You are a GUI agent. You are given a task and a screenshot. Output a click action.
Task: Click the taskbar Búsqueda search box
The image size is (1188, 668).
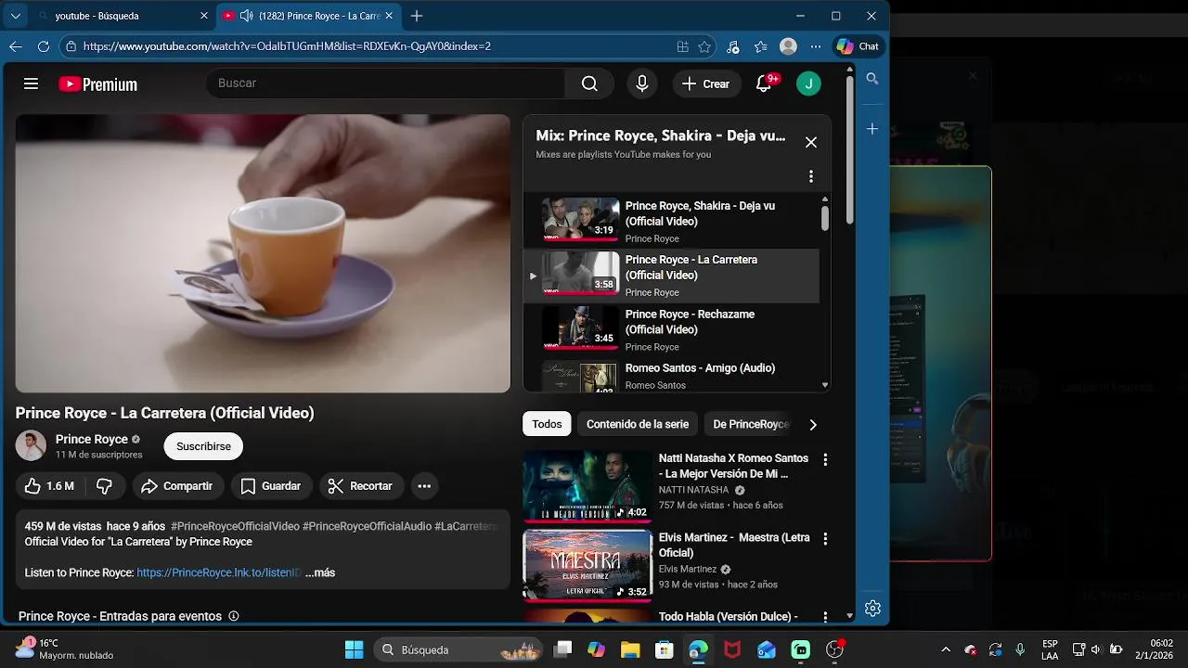coord(459,649)
